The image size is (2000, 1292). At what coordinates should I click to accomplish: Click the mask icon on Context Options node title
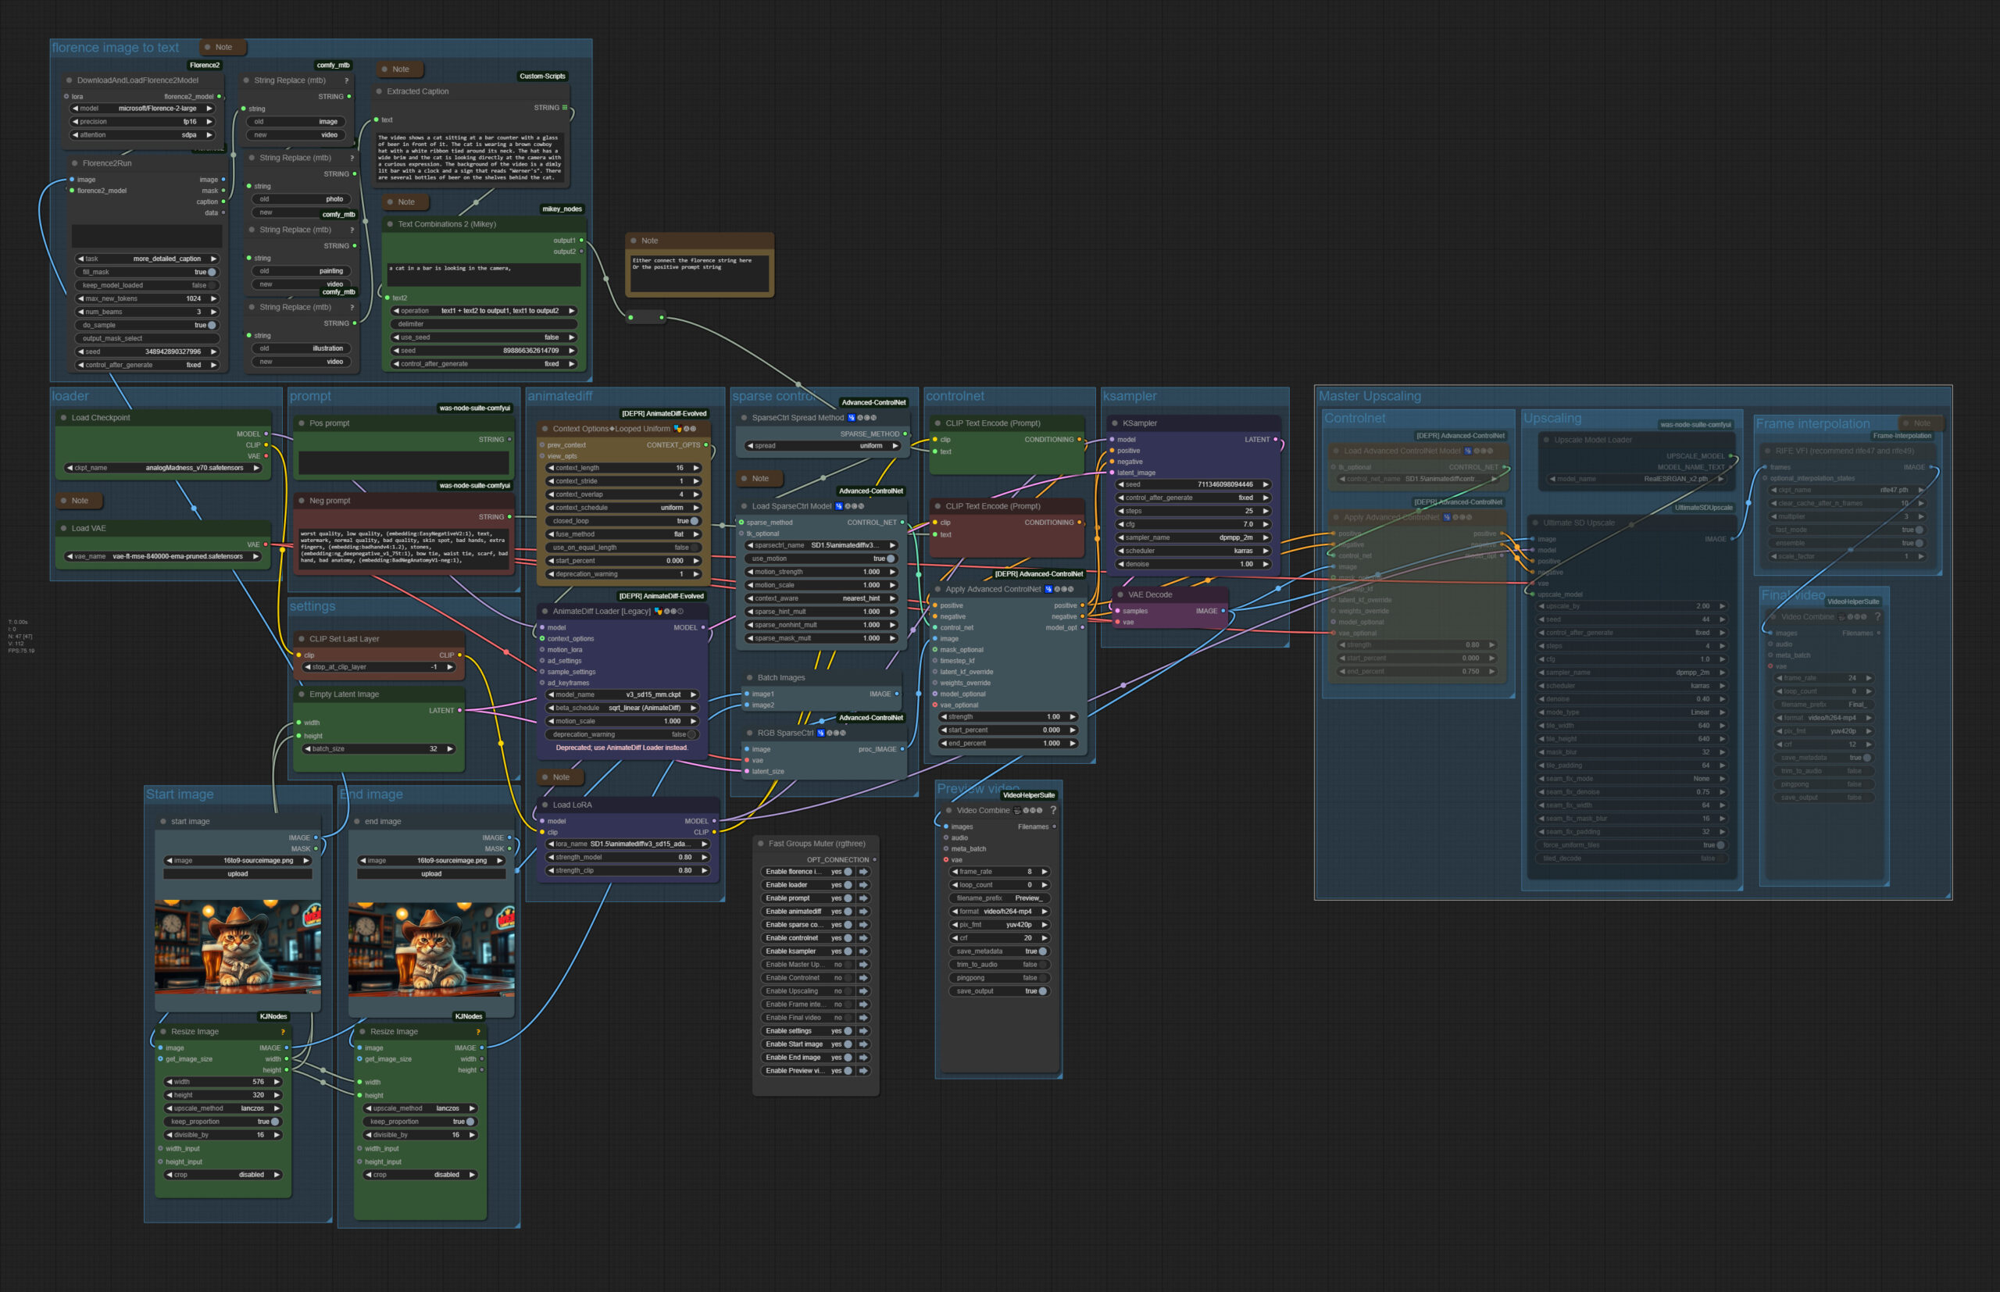[x=678, y=429]
